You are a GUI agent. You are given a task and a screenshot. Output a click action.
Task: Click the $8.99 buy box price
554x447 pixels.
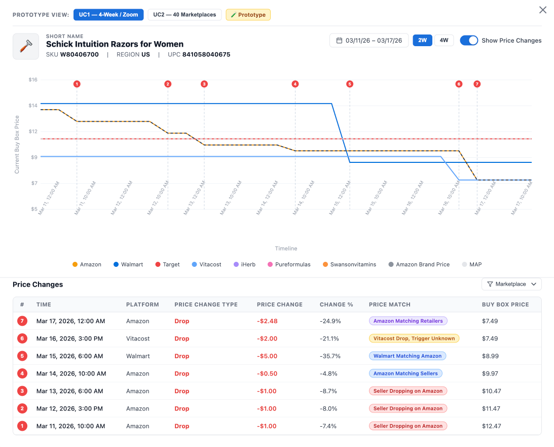point(491,356)
